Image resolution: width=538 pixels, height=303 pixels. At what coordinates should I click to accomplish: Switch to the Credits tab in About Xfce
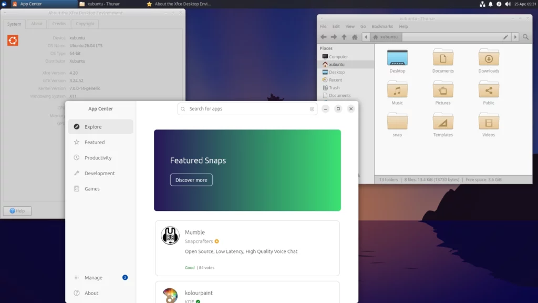click(x=59, y=23)
